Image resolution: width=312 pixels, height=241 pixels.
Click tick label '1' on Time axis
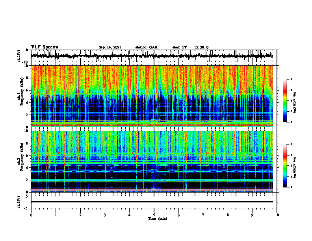56,215
